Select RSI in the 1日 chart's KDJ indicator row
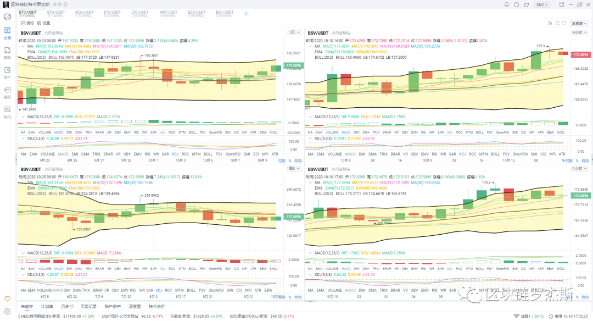593x321 pixels. (x=147, y=154)
